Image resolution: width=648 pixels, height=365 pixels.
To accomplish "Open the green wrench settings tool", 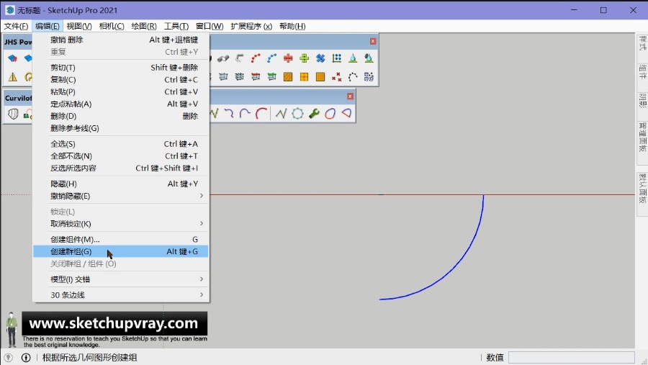I will (314, 113).
